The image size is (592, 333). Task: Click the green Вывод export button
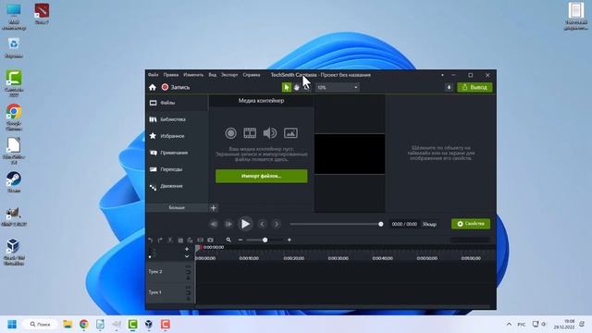475,87
